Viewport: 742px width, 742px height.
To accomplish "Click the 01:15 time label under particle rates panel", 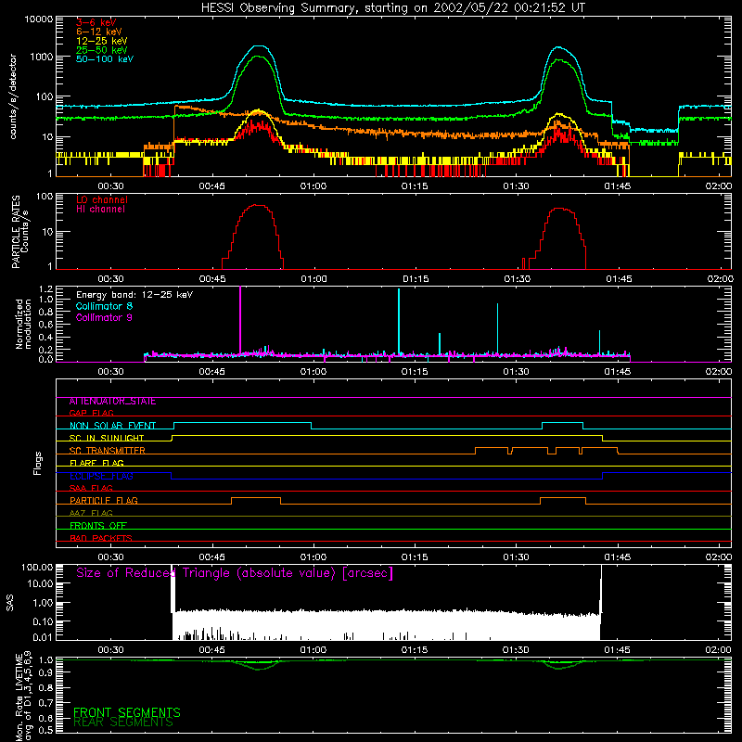I will click(x=416, y=279).
